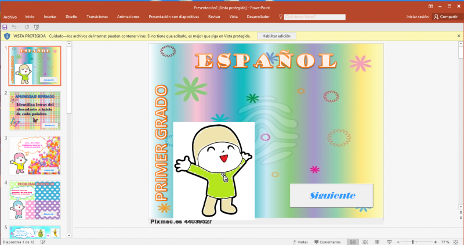Click the slide thumbnail panel scrollbar thumb
464x245 pixels.
pos(69,80)
